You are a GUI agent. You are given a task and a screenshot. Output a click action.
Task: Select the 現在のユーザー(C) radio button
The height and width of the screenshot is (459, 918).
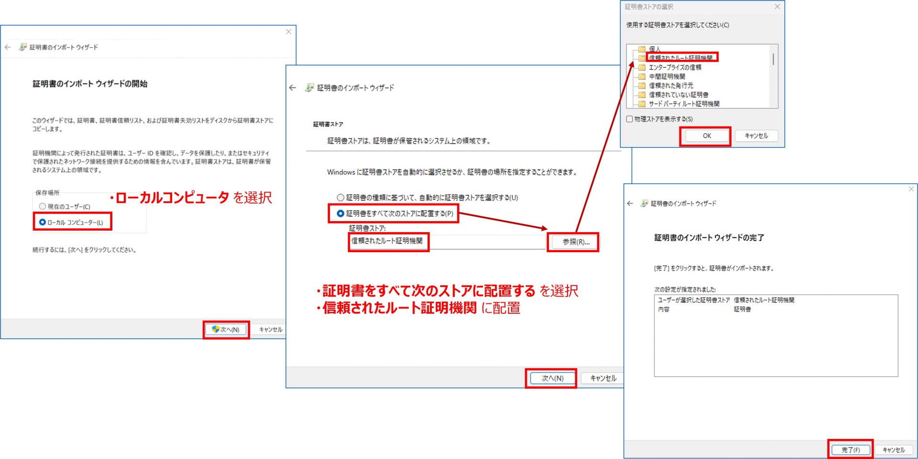click(43, 206)
